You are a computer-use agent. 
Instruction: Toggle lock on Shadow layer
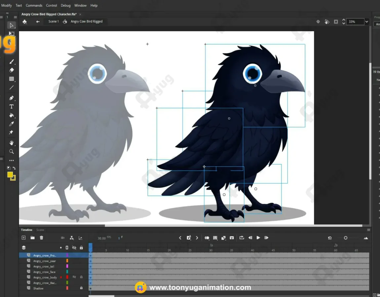pyautogui.click(x=81, y=288)
